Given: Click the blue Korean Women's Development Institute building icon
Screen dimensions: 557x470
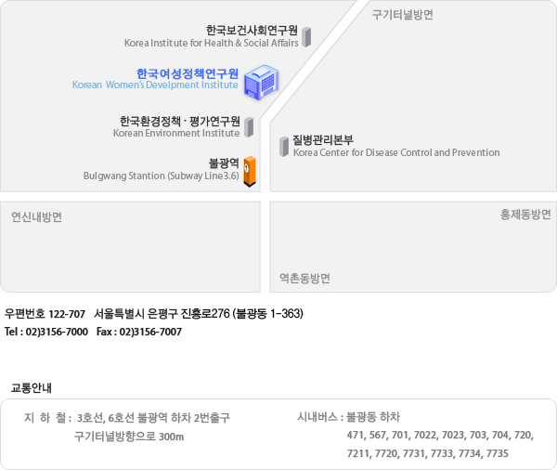Looking at the screenshot, I should [262, 82].
